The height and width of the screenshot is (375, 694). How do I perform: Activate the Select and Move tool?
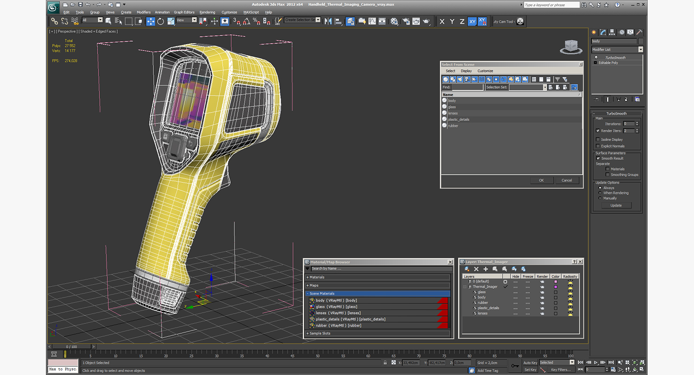click(x=151, y=21)
